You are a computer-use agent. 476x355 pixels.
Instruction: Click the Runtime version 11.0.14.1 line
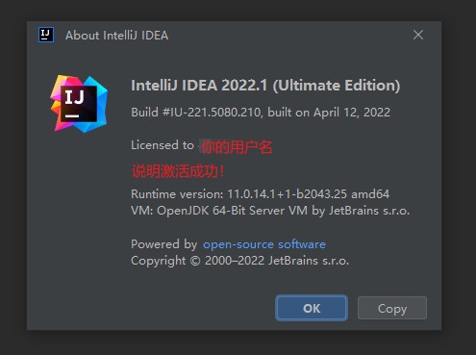pyautogui.click(x=260, y=194)
